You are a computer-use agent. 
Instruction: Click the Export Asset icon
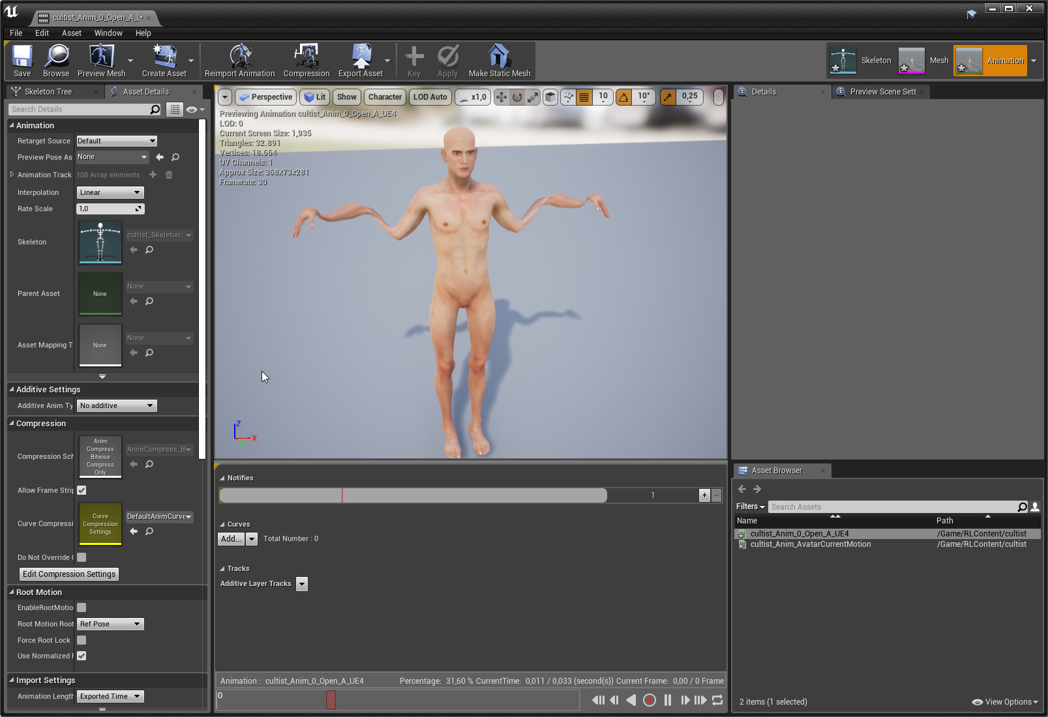click(x=361, y=61)
